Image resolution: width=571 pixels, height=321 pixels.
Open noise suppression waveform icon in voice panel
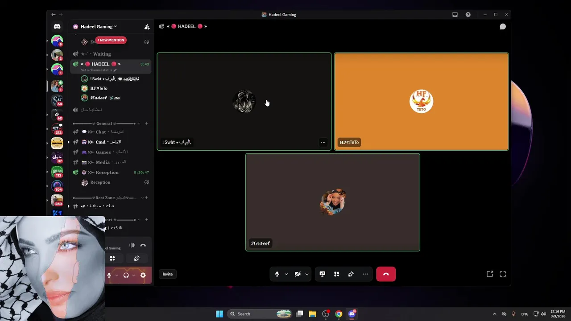point(132,245)
